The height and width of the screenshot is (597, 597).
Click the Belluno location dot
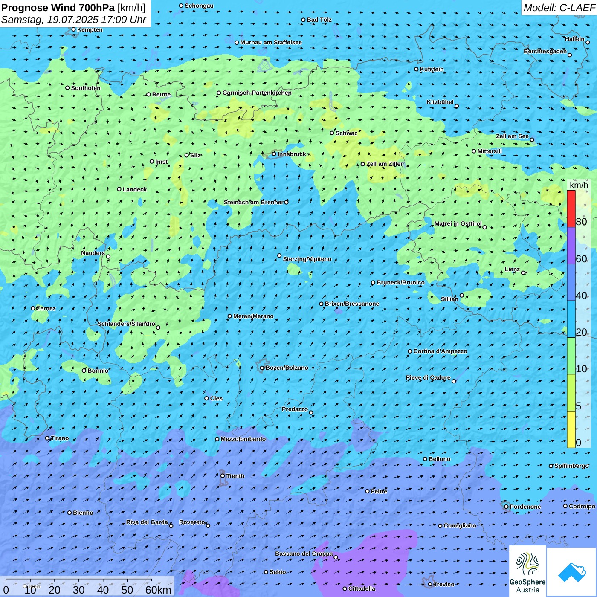425,459
